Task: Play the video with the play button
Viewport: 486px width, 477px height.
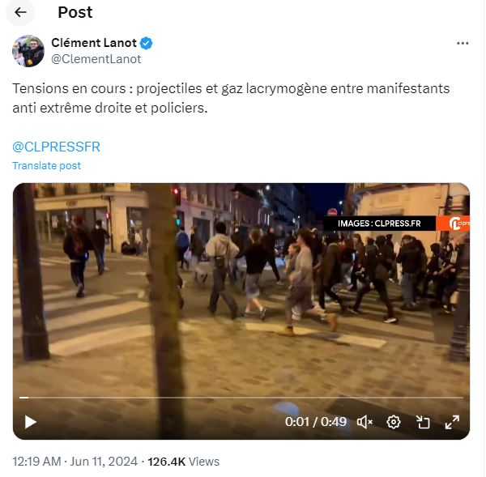Action: (x=31, y=423)
